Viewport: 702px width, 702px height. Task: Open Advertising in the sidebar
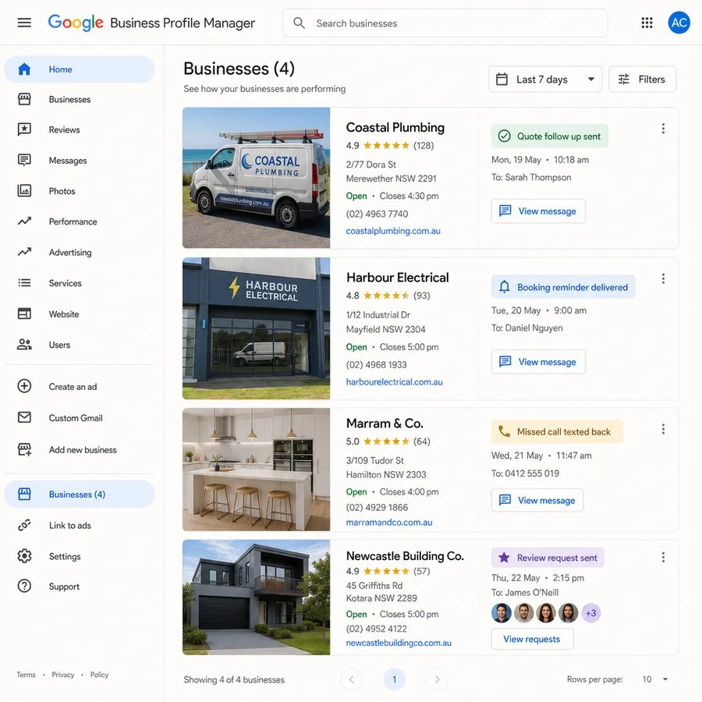70,253
